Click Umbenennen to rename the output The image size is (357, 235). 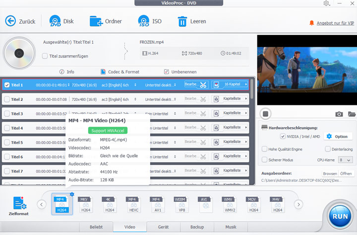point(180,72)
